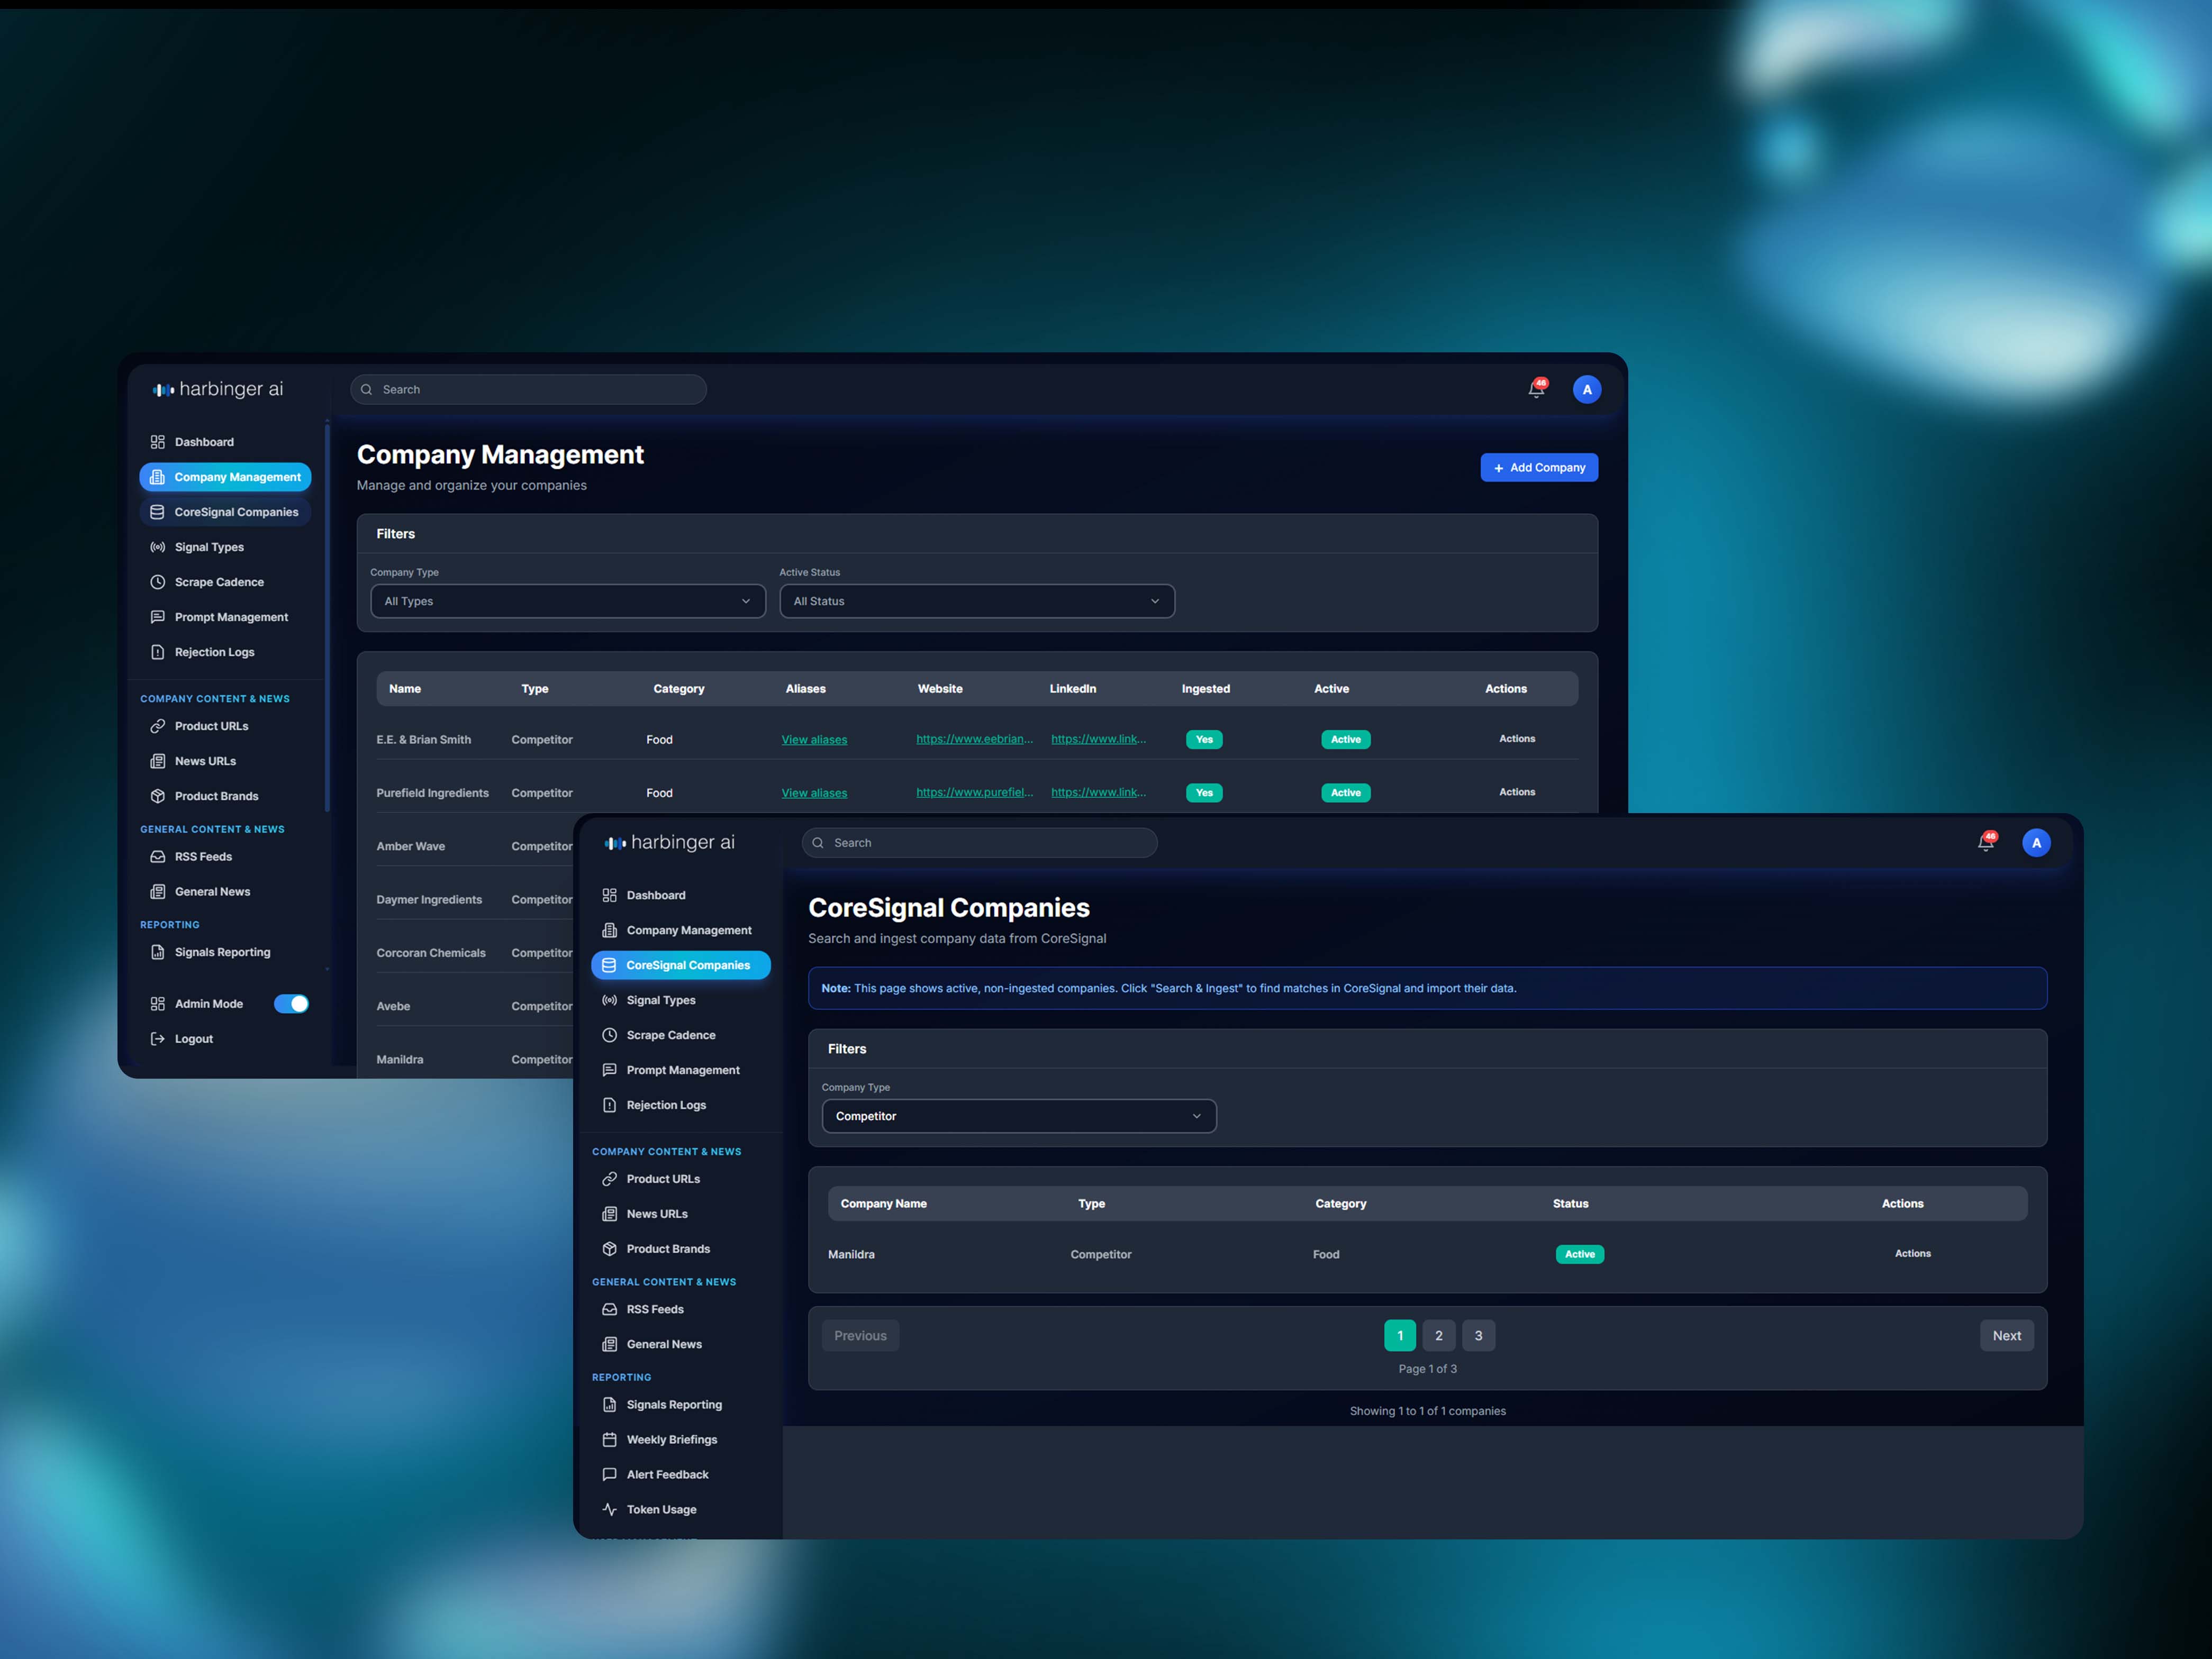Select Company Management in back window sidebar

coord(225,477)
